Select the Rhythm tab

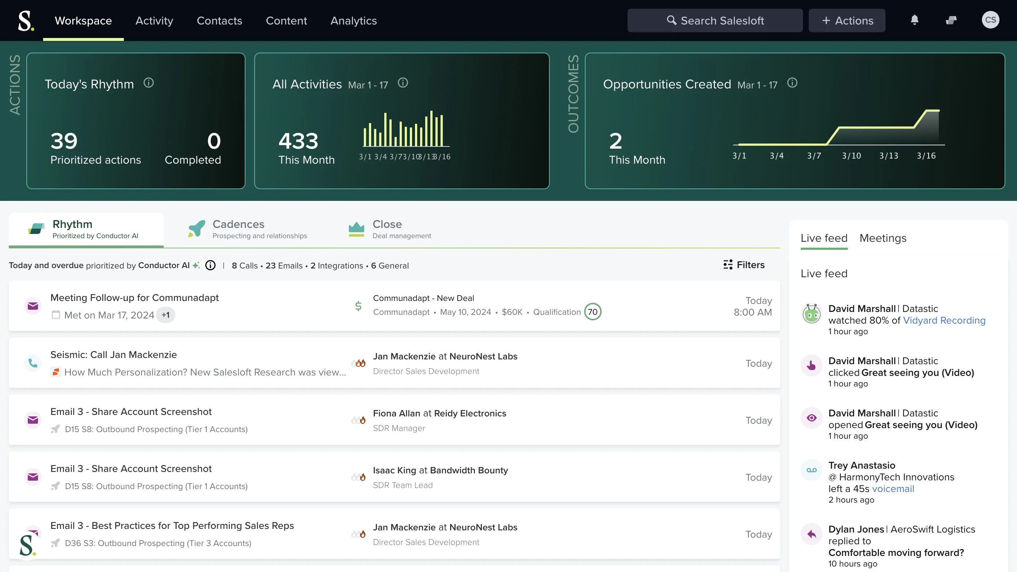coord(86,230)
